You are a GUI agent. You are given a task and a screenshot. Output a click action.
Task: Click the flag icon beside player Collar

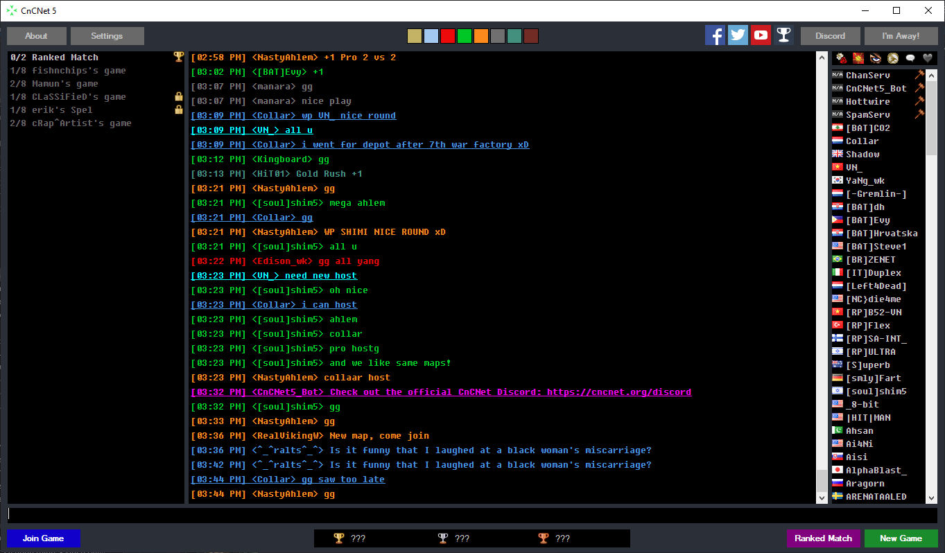[x=838, y=141]
